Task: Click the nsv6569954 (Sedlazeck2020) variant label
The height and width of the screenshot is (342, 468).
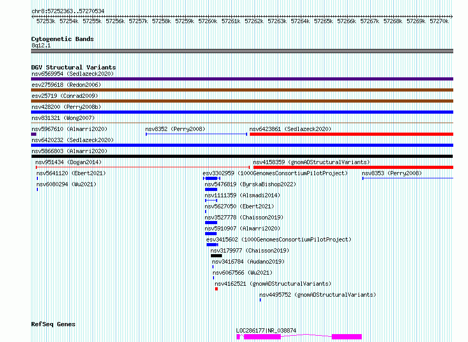Action: click(73, 74)
